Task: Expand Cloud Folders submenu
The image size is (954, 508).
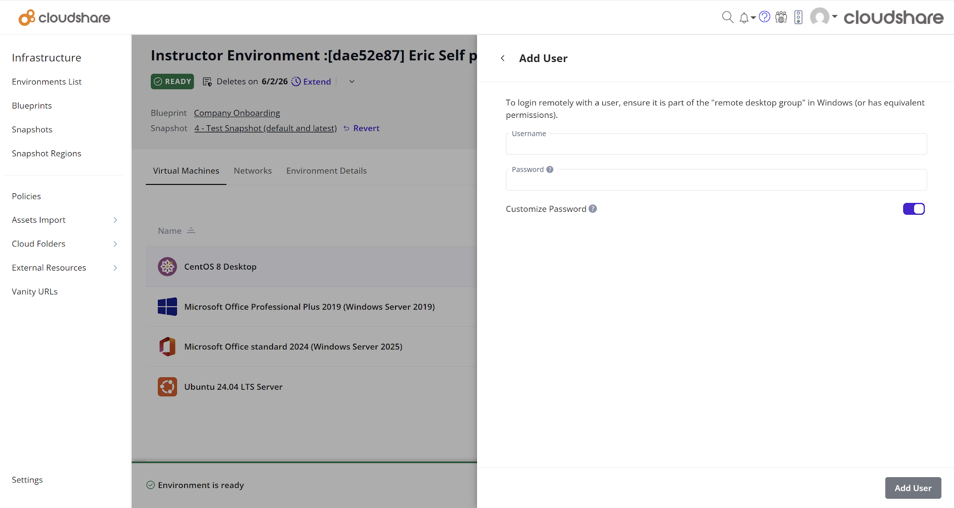Action: [115, 244]
